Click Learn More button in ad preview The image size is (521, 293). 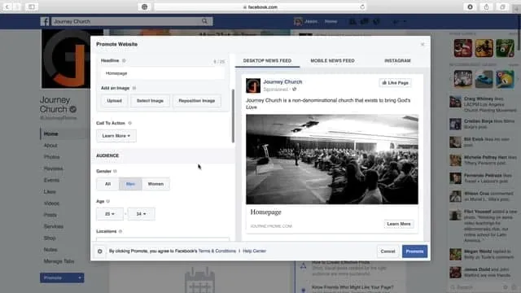pyautogui.click(x=399, y=224)
